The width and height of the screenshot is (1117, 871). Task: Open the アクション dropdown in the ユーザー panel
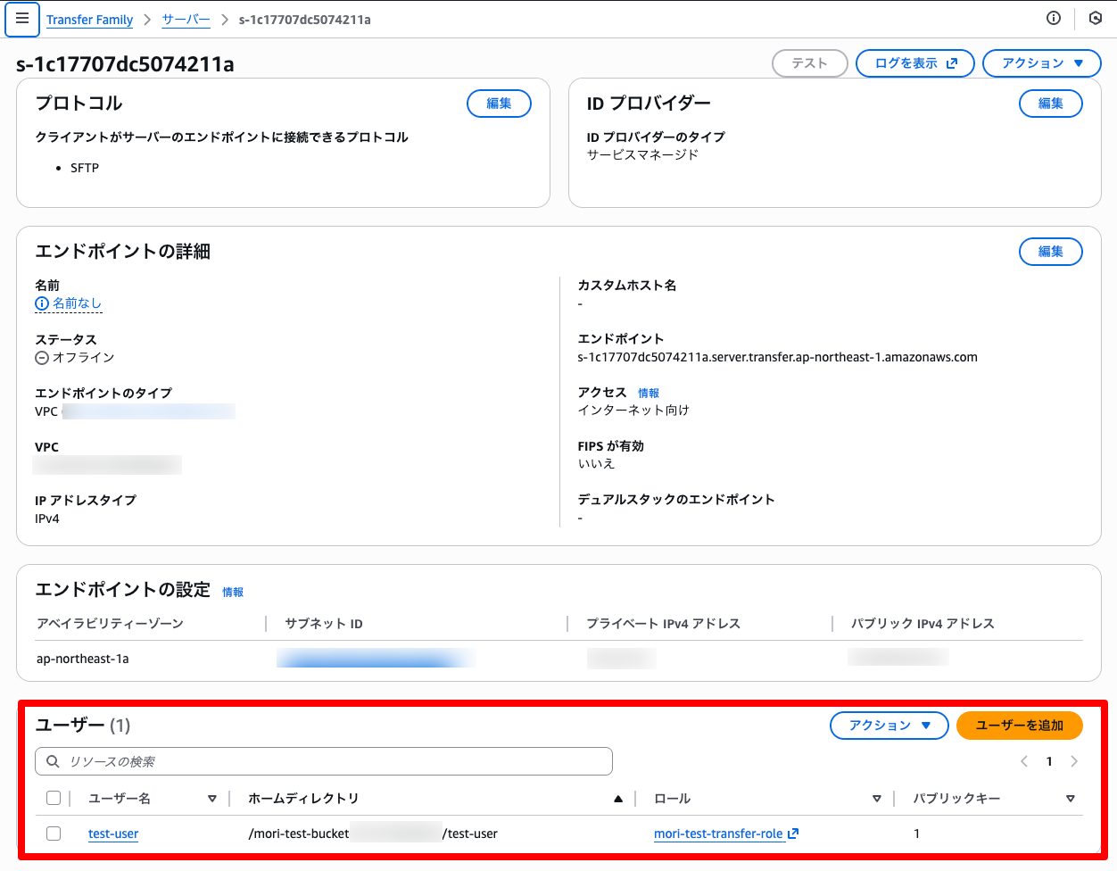(889, 726)
